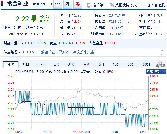Viewport: 167px width, 134px height.
Task: Select the 分时 intraday tab
Action: point(11,64)
